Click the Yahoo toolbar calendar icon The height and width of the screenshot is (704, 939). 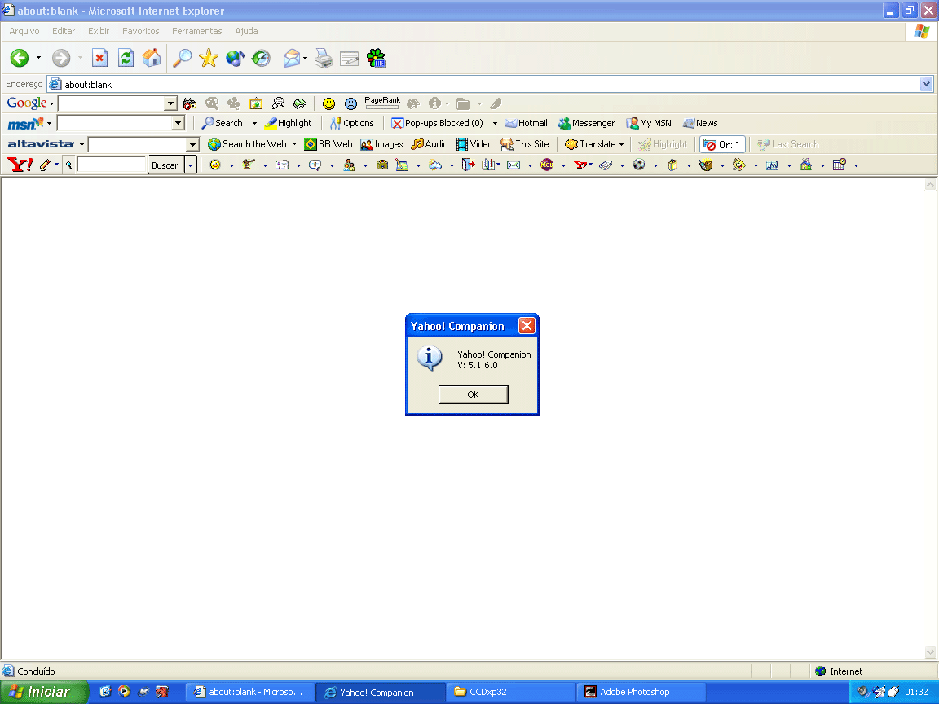(x=839, y=165)
